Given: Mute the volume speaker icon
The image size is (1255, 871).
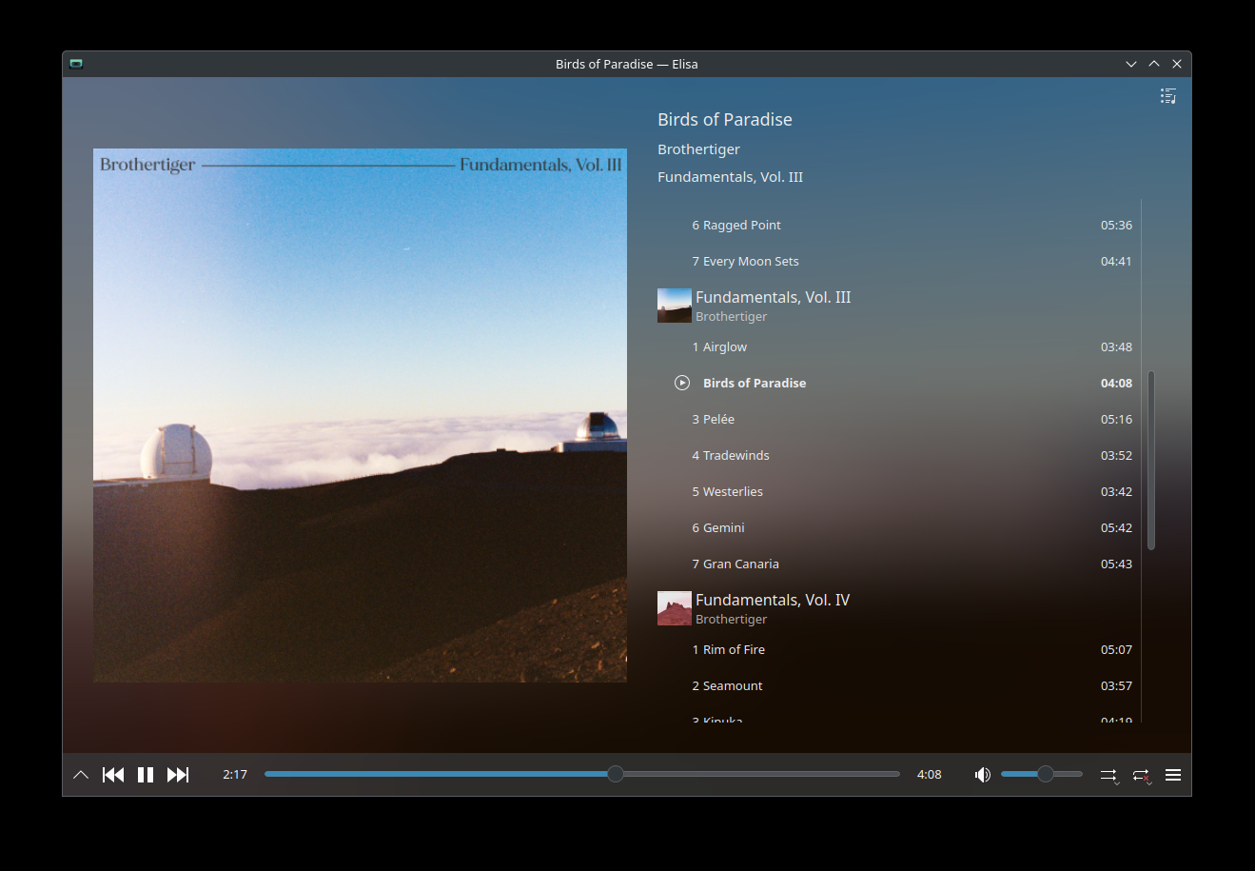Looking at the screenshot, I should (983, 775).
